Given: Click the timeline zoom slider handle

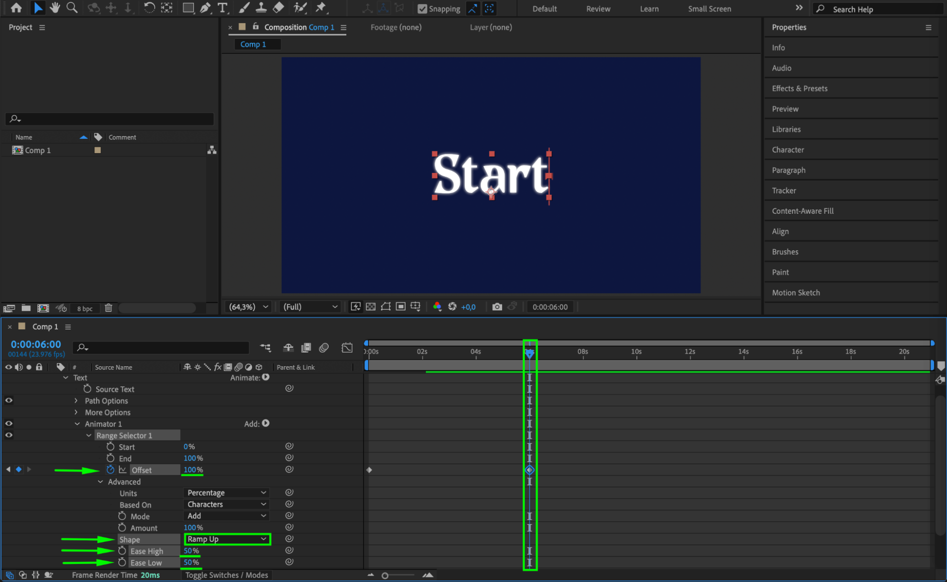Looking at the screenshot, I should (x=385, y=575).
